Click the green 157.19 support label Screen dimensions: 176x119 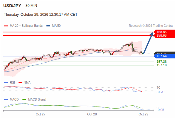pyautogui.click(x=161, y=65)
